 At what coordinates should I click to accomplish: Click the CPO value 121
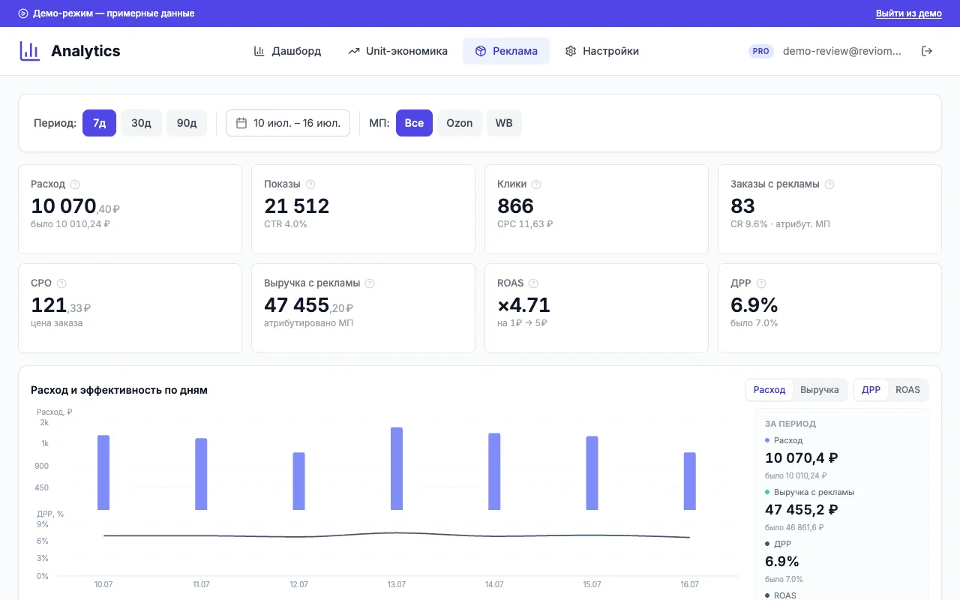click(x=49, y=305)
